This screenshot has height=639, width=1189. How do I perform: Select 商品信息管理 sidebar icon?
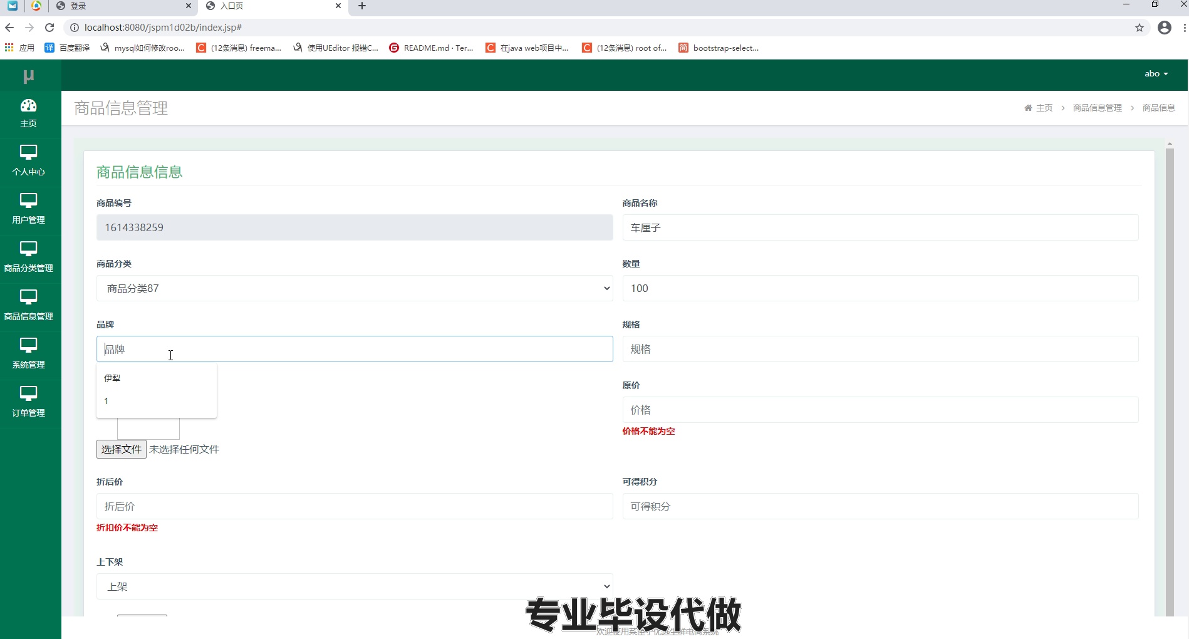tap(28, 305)
